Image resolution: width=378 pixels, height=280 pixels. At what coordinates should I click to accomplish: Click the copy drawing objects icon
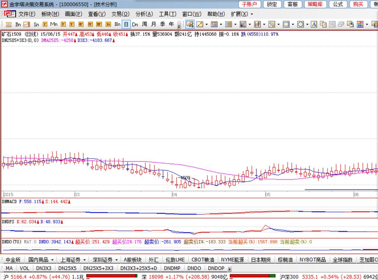point(323,24)
